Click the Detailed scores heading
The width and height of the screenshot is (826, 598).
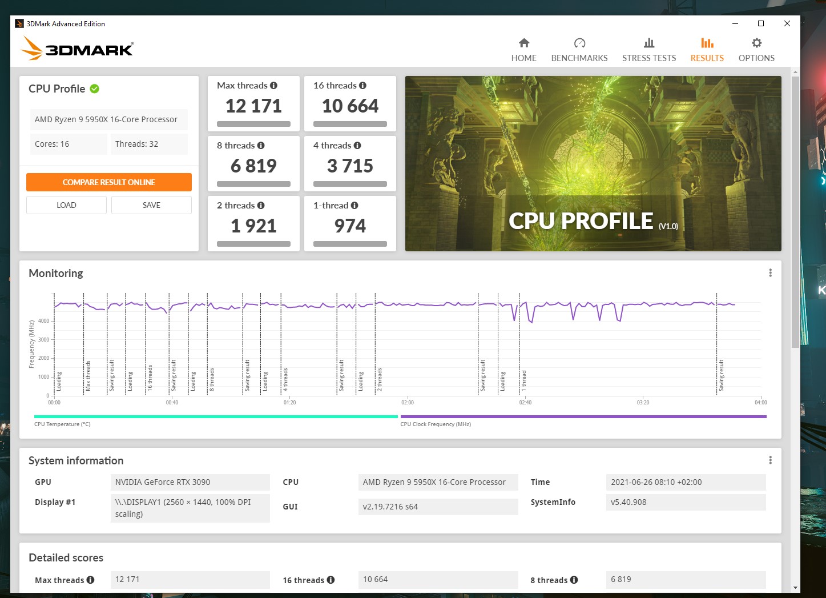coord(66,557)
